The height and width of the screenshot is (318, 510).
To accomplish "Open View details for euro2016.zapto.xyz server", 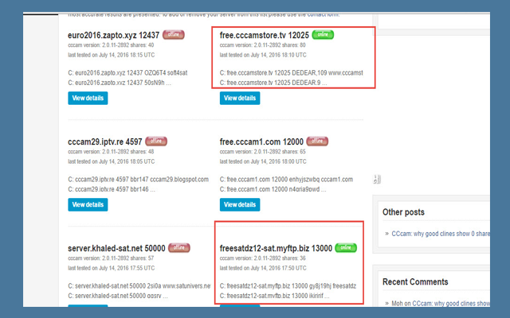I will point(88,98).
